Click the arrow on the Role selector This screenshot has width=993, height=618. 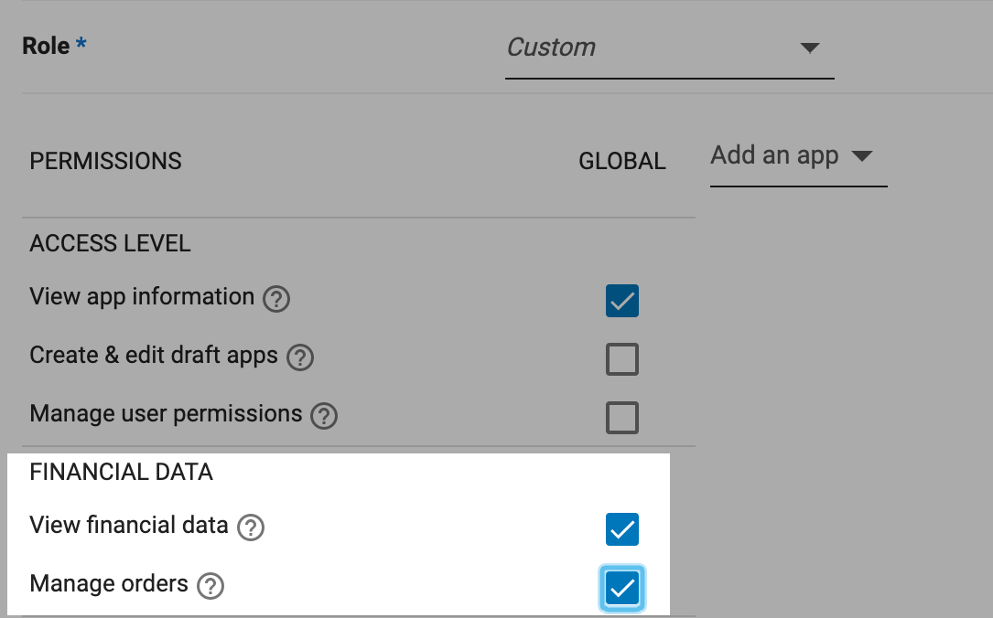coord(809,48)
